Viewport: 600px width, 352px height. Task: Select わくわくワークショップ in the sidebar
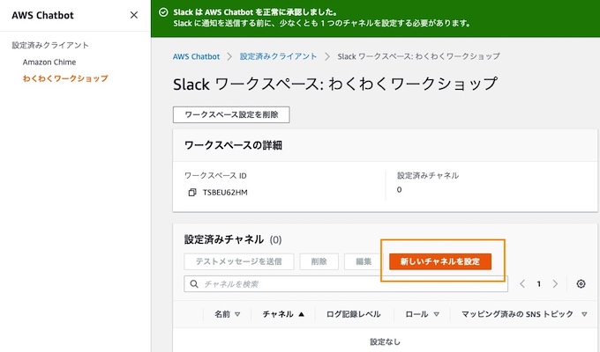(65, 78)
